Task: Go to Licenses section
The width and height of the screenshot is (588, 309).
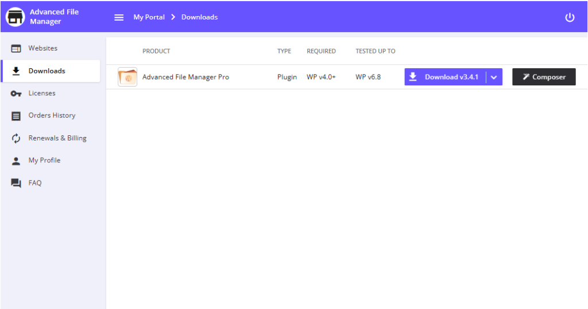Action: pyautogui.click(x=51, y=93)
